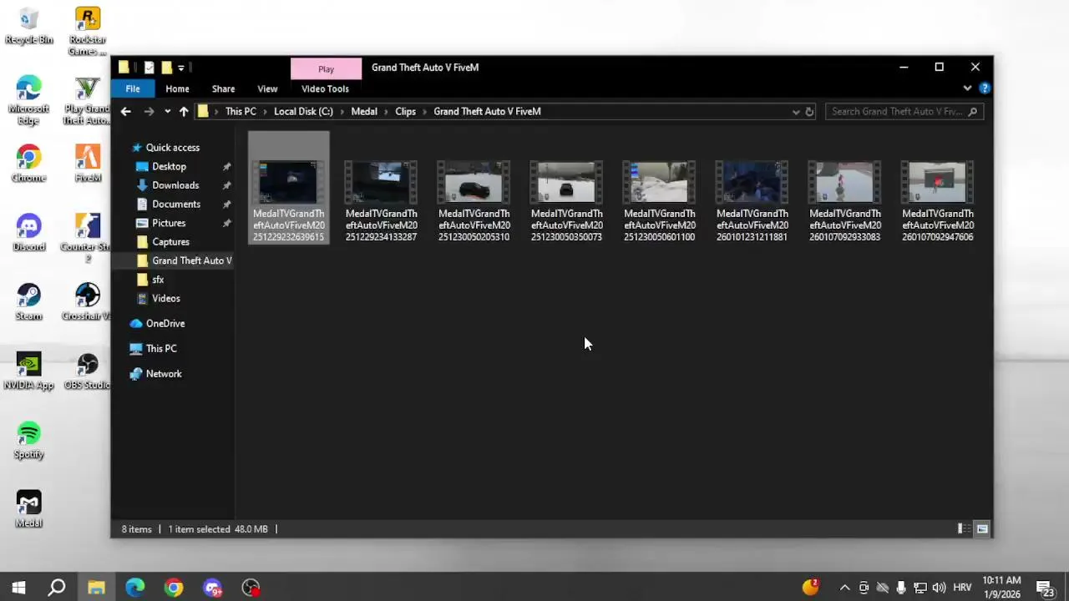This screenshot has width=1069, height=601.
Task: Click Properties icon in title bar
Action: point(149,68)
